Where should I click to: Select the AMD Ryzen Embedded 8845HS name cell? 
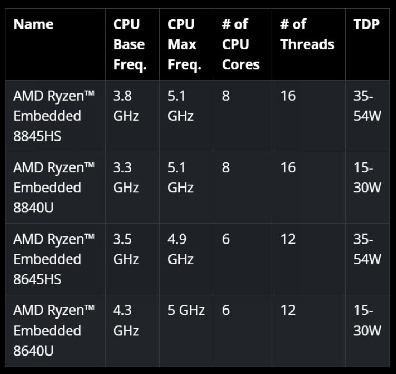pyautogui.click(x=54, y=116)
